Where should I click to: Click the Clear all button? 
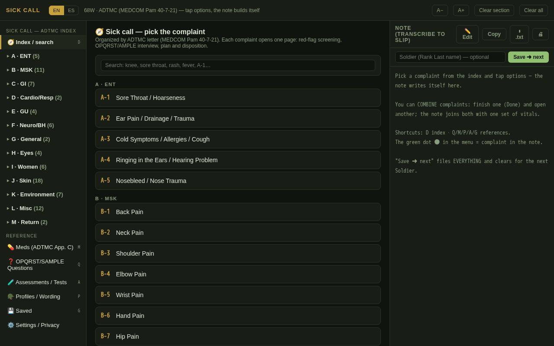click(534, 10)
